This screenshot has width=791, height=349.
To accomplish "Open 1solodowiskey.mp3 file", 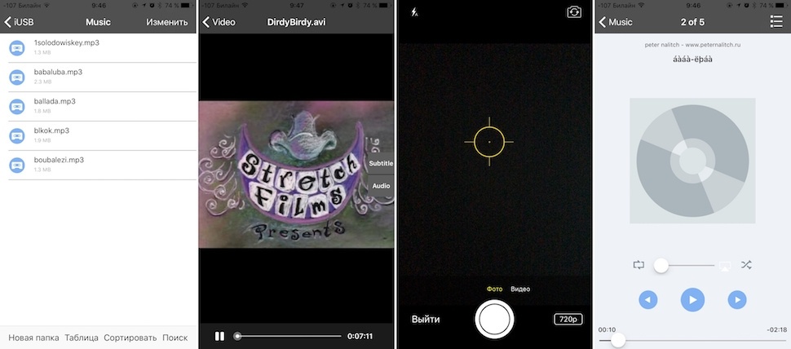I will click(98, 48).
